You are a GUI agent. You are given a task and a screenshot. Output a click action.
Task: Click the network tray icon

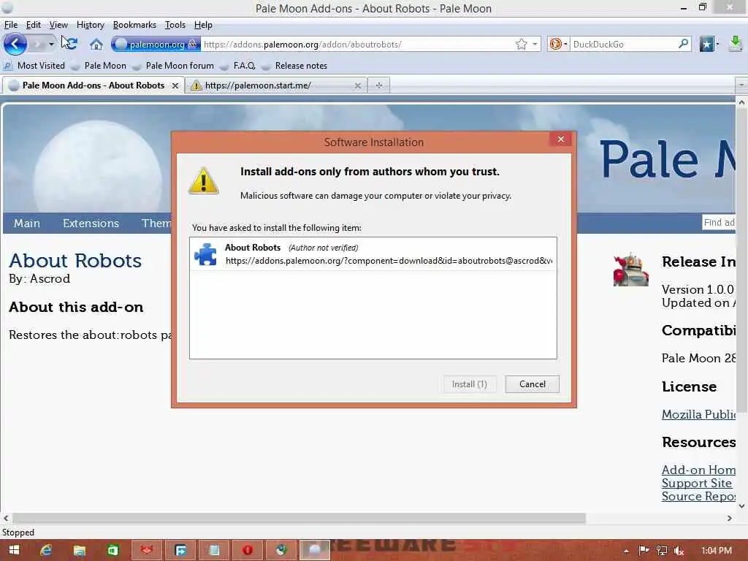(x=662, y=551)
